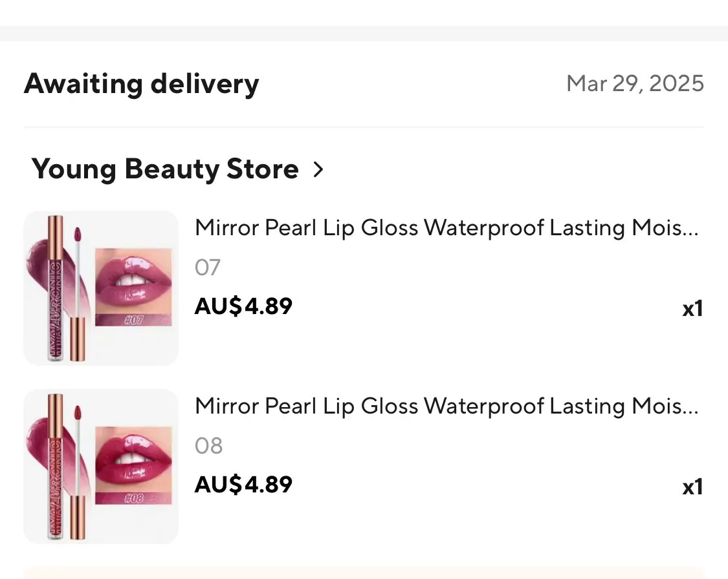Select the 08 variant label
Screen dimensions: 728x579
208,446
